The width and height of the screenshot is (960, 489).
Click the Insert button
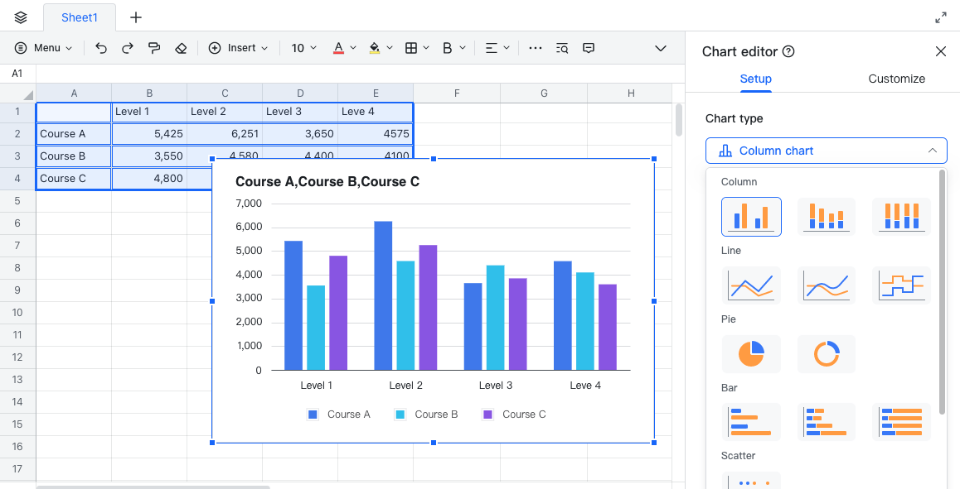click(239, 48)
